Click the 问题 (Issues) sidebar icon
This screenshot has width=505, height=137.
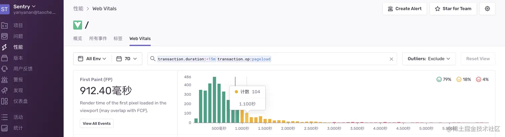[5, 36]
